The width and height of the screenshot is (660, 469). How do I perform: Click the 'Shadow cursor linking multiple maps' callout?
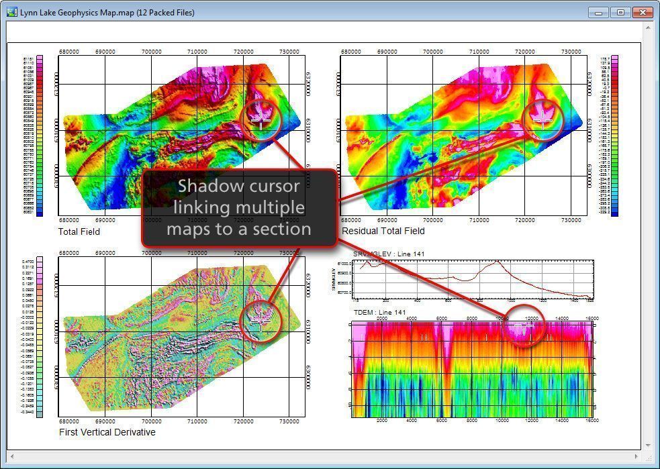(239, 208)
